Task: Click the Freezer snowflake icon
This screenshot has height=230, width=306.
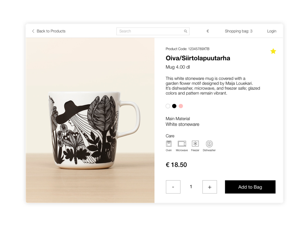Action: pos(195,144)
